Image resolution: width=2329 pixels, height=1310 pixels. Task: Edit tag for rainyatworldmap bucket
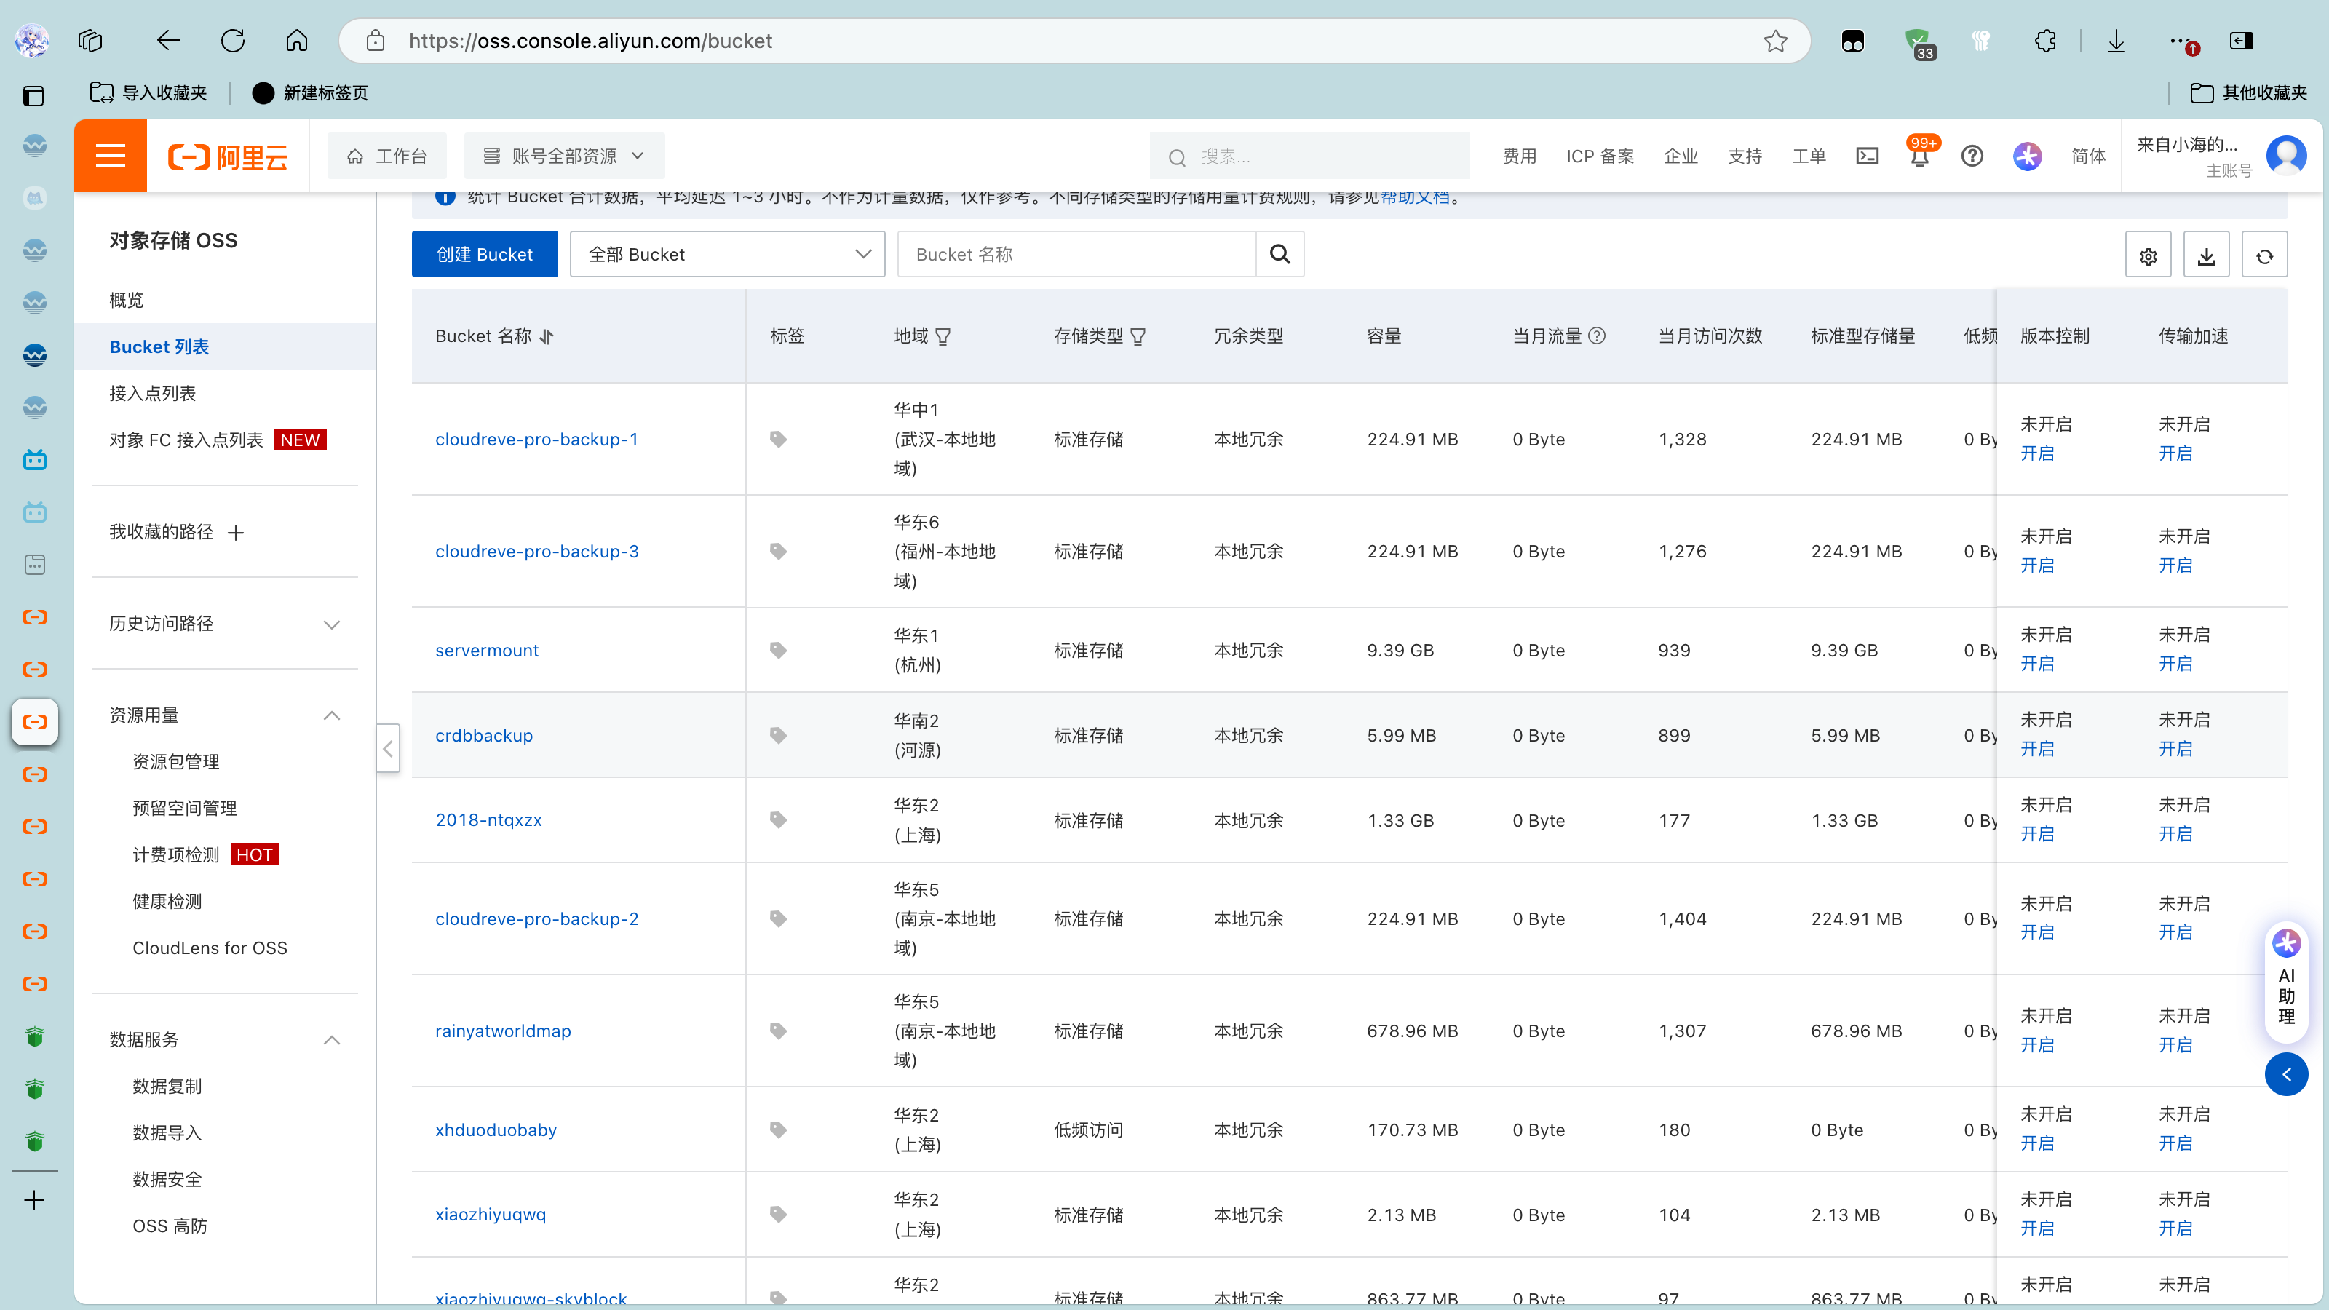click(x=779, y=1031)
